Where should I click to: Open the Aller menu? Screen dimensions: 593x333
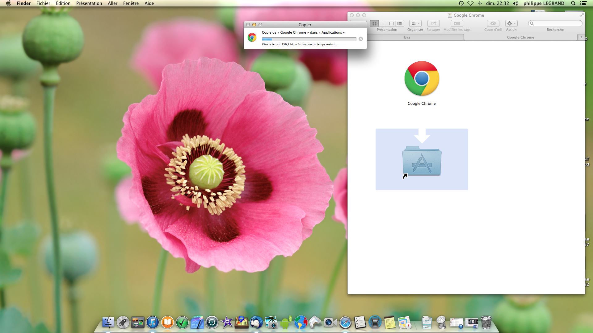pos(112,3)
